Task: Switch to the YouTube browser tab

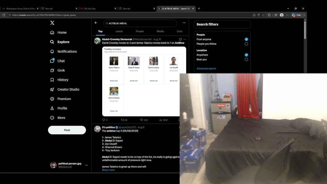Action: click(98, 8)
